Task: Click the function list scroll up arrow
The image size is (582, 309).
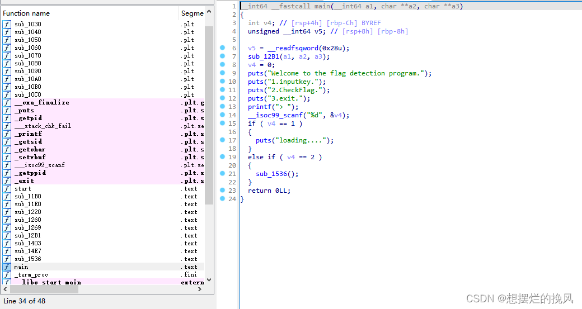Action: (x=209, y=12)
